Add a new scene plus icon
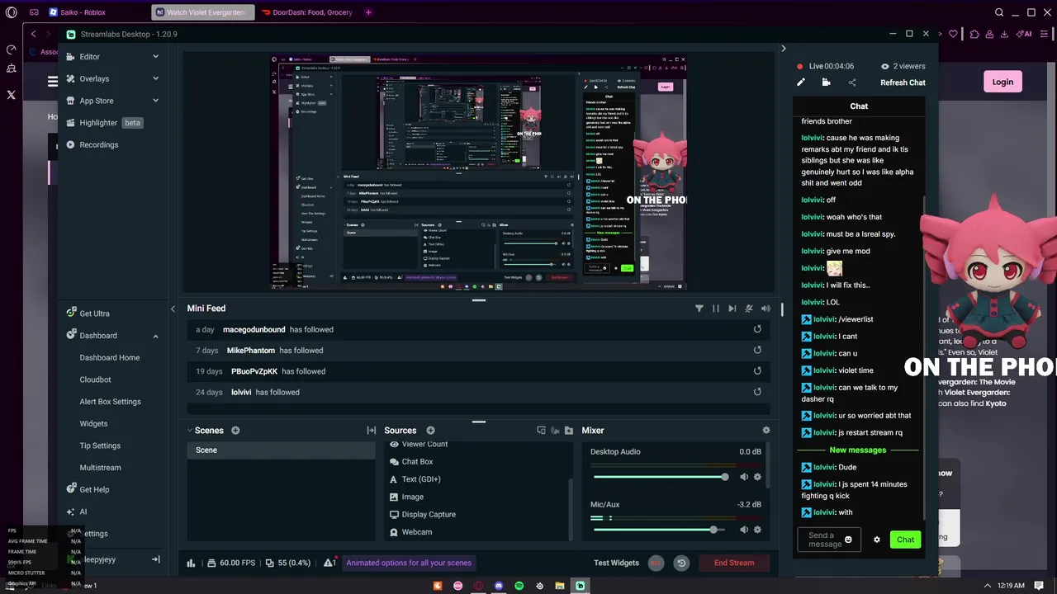This screenshot has width=1057, height=594. tap(235, 431)
